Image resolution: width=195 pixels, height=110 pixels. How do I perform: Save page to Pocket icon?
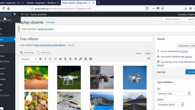[158, 8]
